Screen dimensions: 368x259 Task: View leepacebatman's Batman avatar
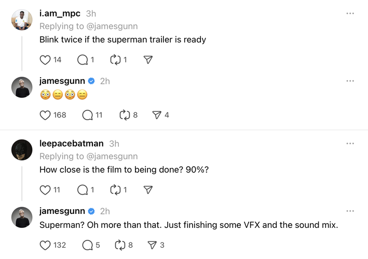[22, 150]
